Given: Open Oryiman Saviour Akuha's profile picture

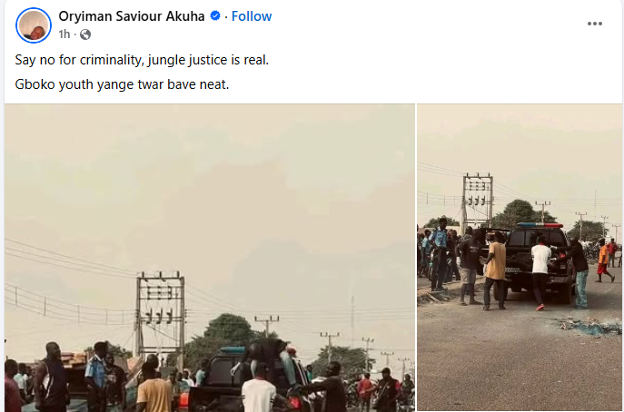Looking at the screenshot, I should coord(34,25).
